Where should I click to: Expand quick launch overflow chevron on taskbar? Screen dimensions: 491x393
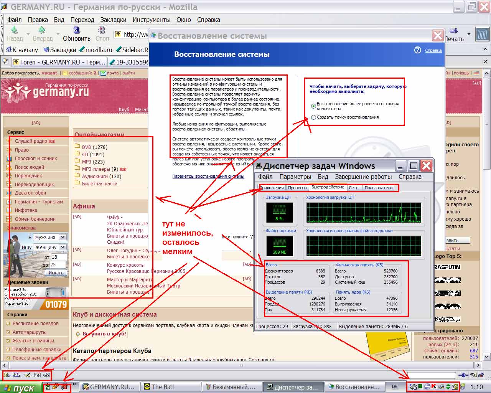[x=74, y=384]
